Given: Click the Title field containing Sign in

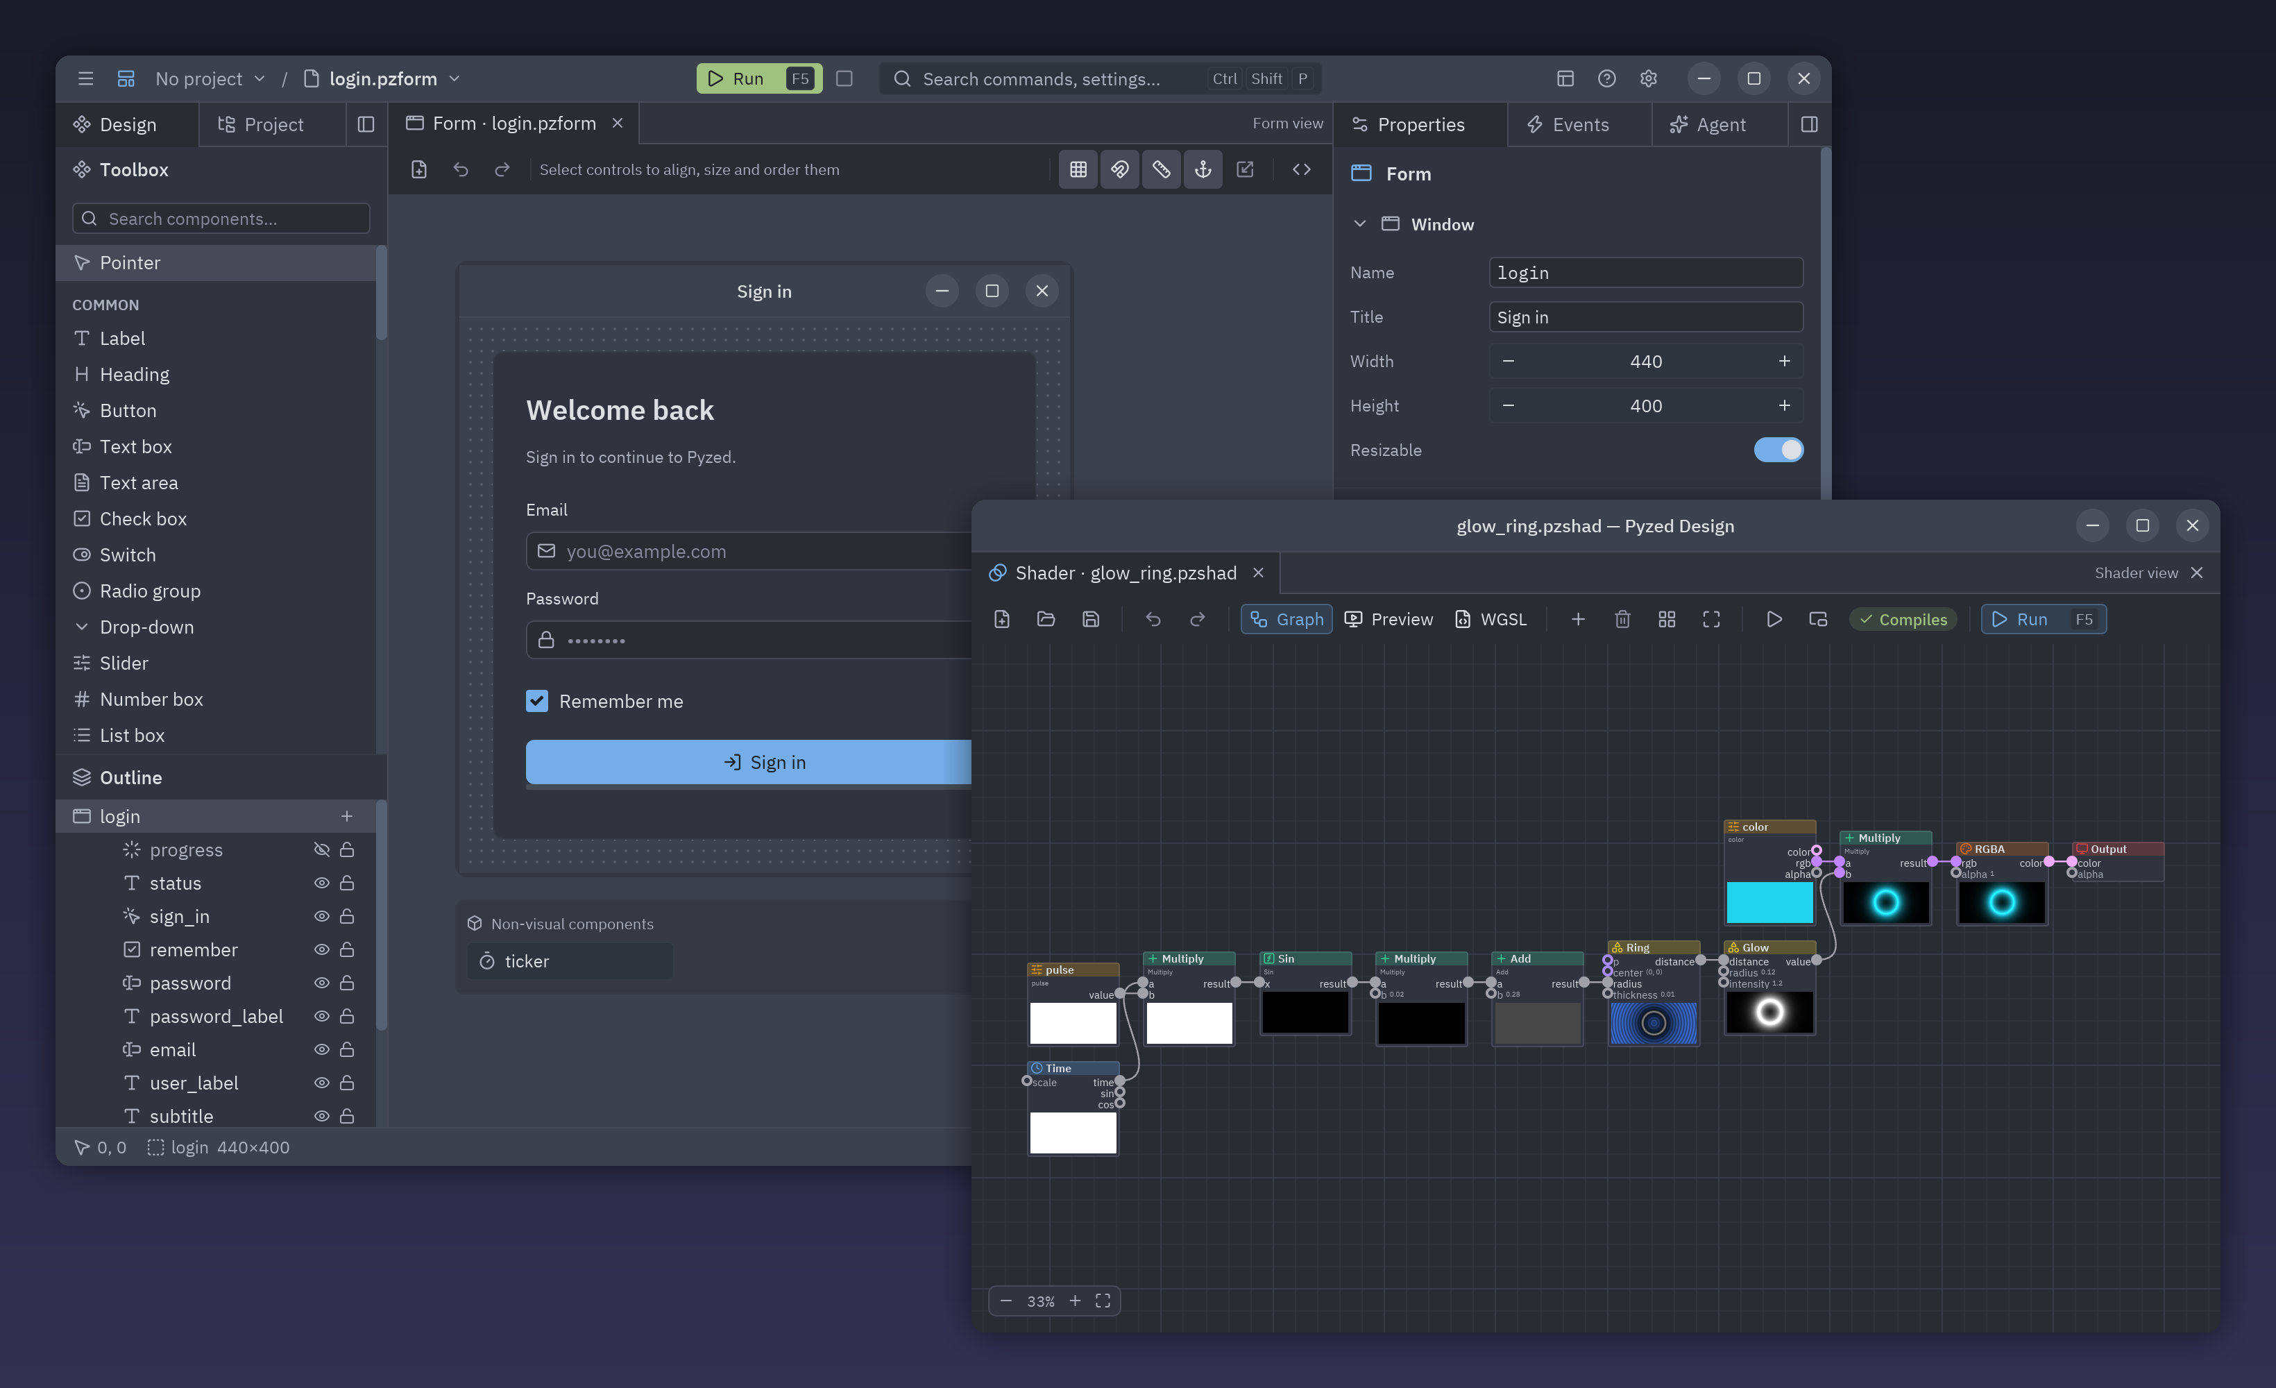Looking at the screenshot, I should 1646,317.
